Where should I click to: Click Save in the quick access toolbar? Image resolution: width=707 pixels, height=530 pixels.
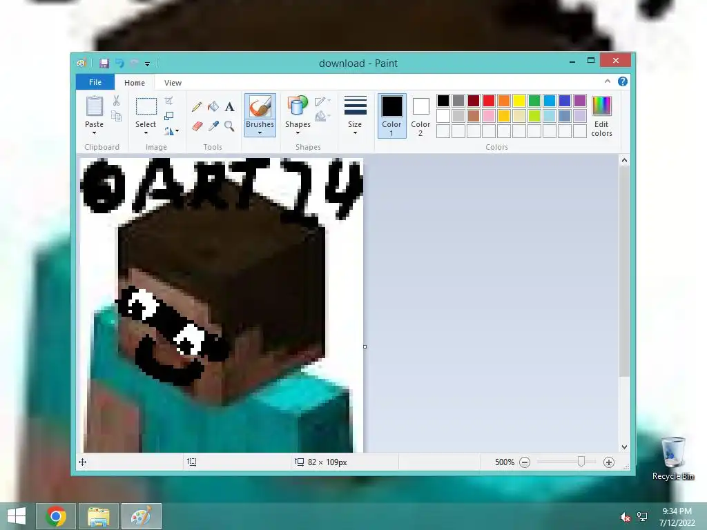coord(104,63)
